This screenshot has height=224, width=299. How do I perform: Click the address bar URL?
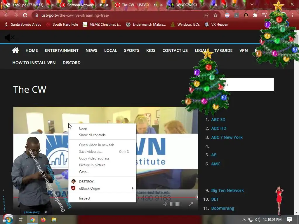(75, 15)
